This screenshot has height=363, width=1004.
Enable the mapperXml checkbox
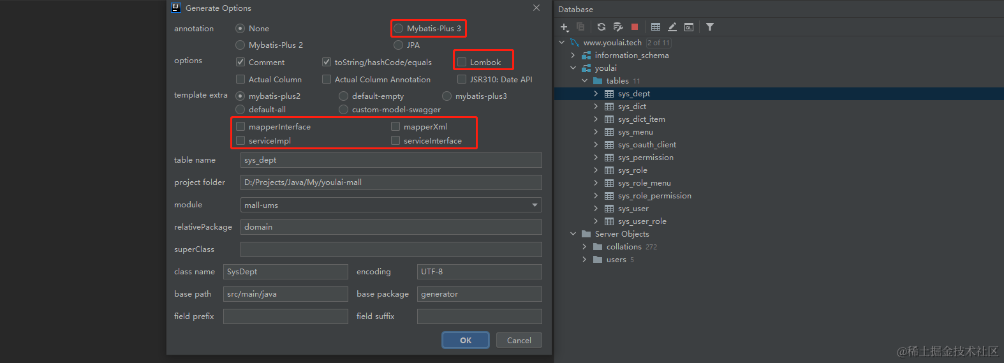pyautogui.click(x=395, y=126)
